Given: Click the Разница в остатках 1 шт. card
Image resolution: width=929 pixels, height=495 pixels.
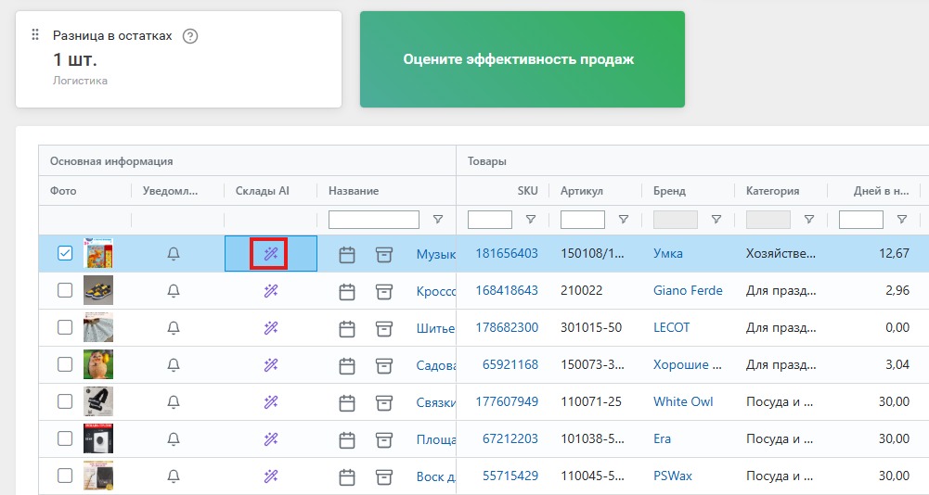Looking at the screenshot, I should (x=178, y=59).
